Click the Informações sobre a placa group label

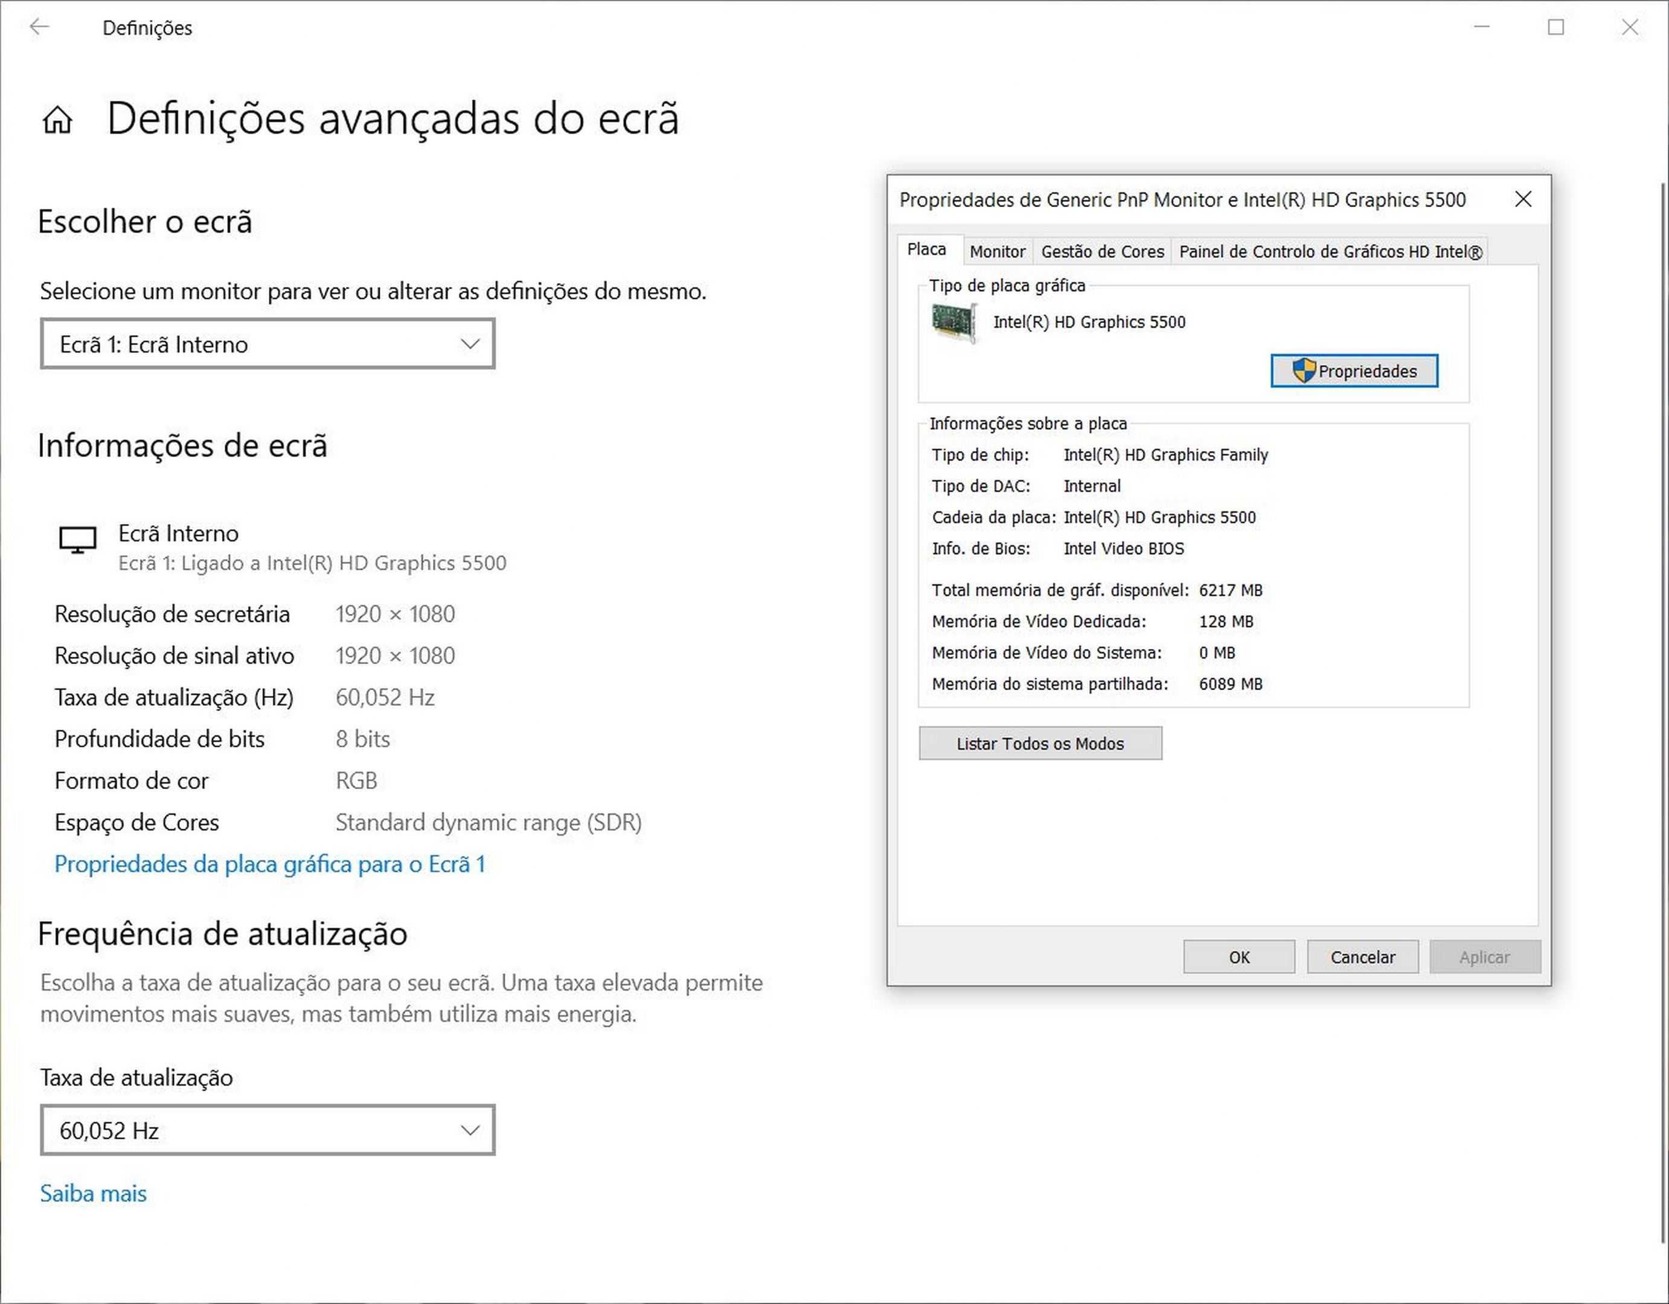(x=1028, y=423)
